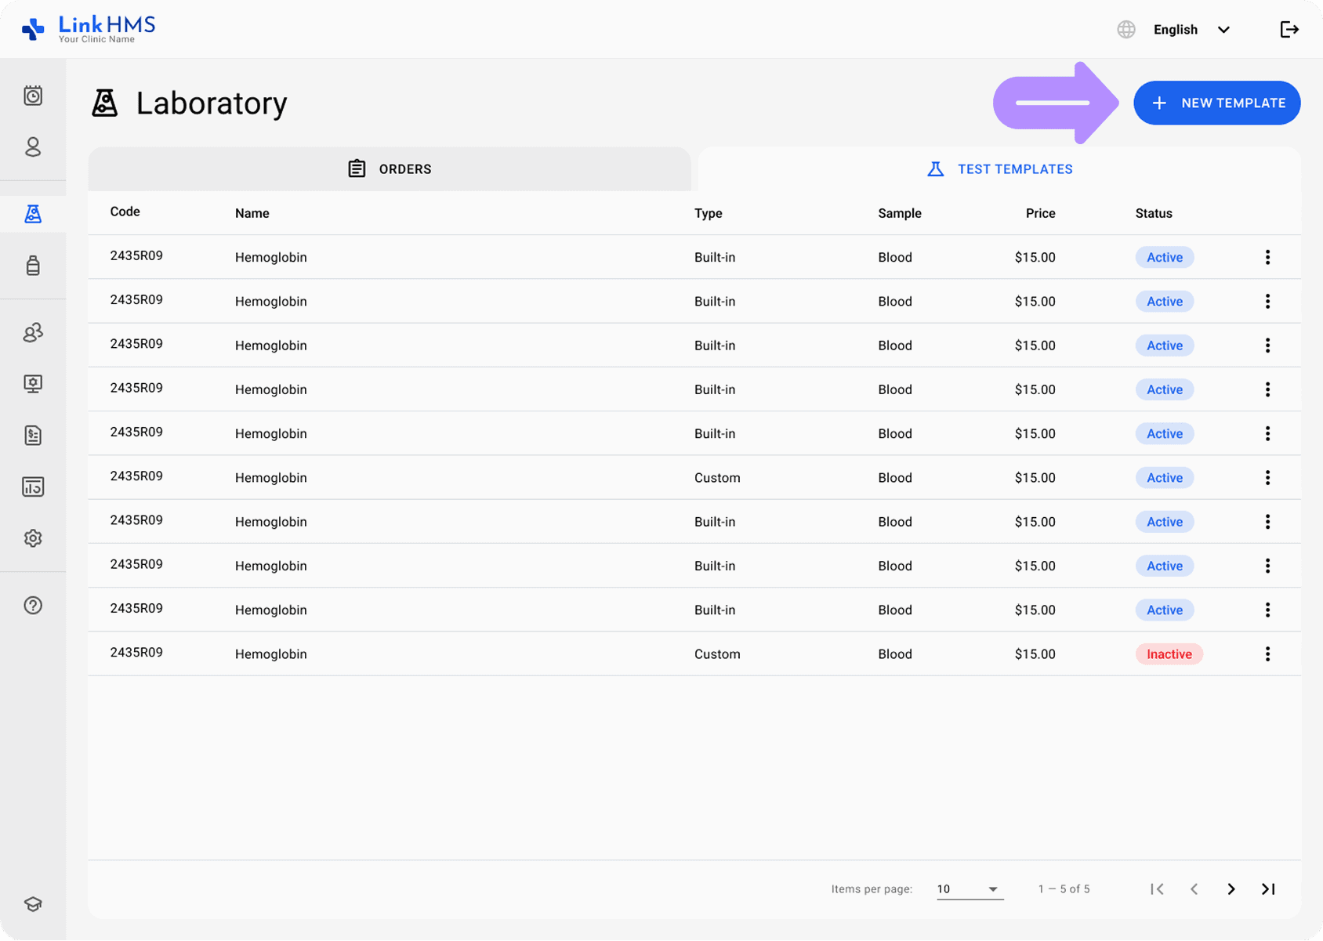Click the New Template button
The height and width of the screenshot is (941, 1323).
[1216, 103]
